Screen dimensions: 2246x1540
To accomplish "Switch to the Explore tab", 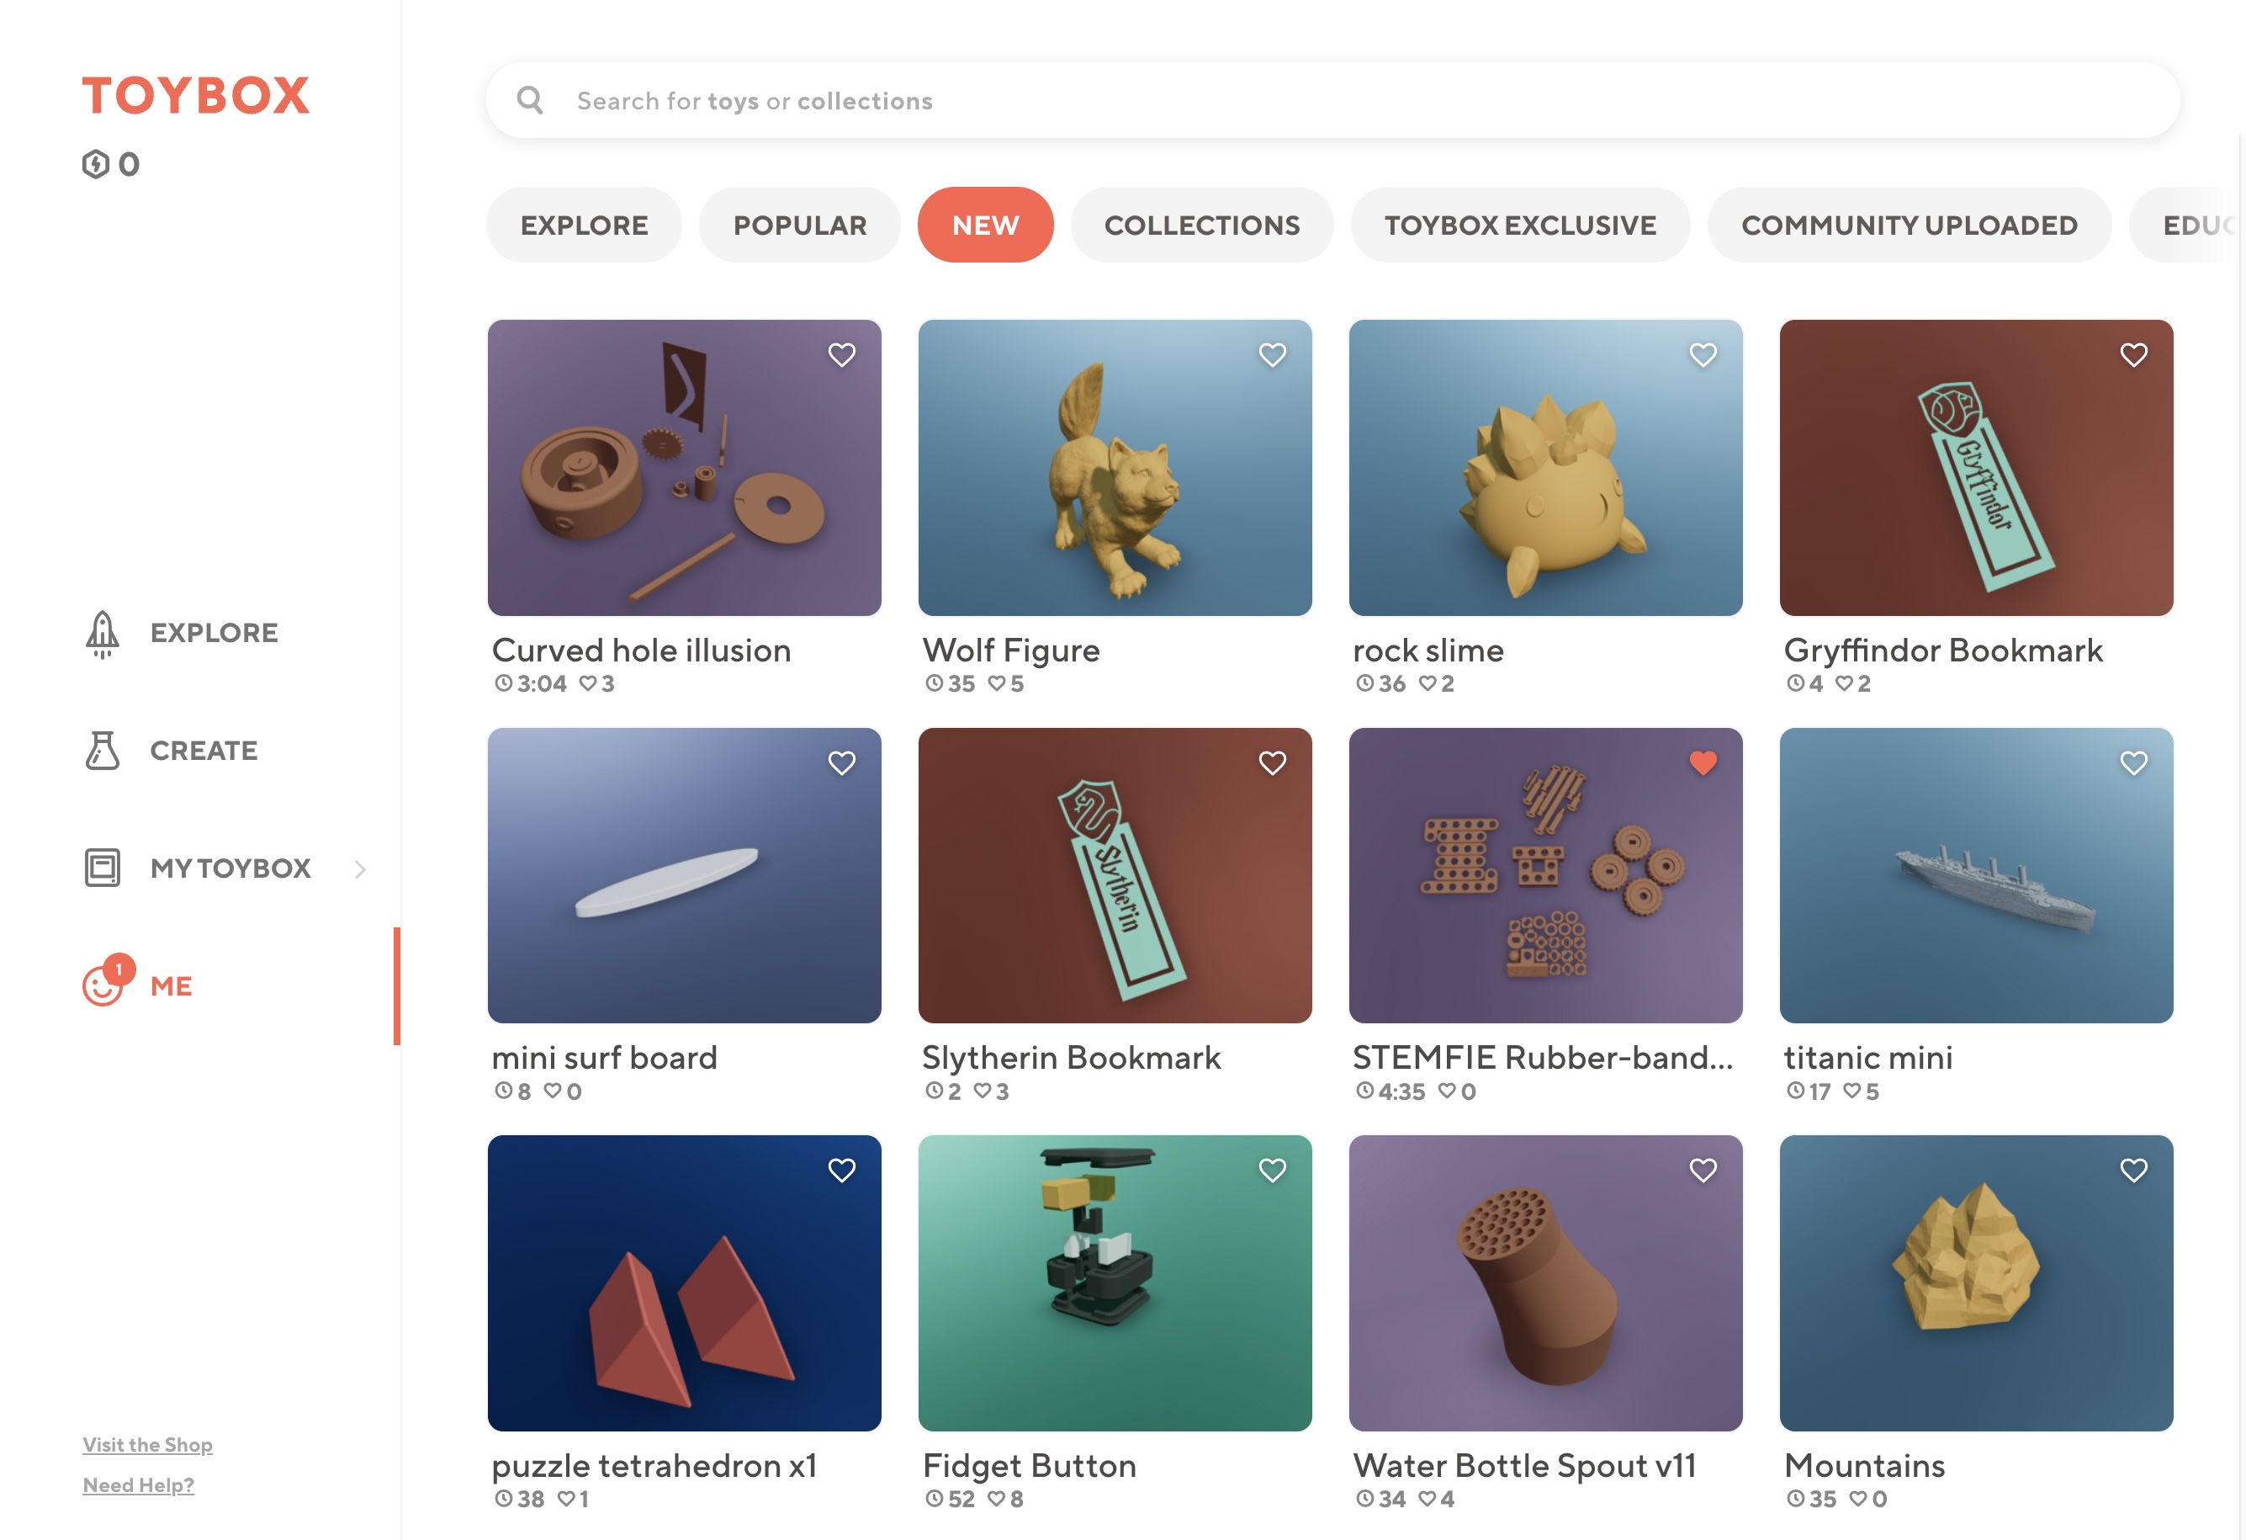I will pyautogui.click(x=584, y=226).
